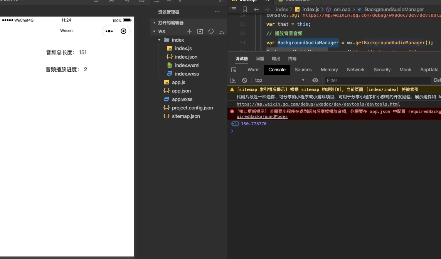The width and height of the screenshot is (441, 259).
Task: Follow the uiredBackgroundModes link in error message
Action: pos(262,116)
